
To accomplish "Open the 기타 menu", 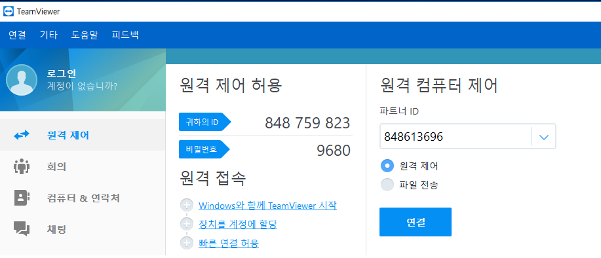I will 48,35.
